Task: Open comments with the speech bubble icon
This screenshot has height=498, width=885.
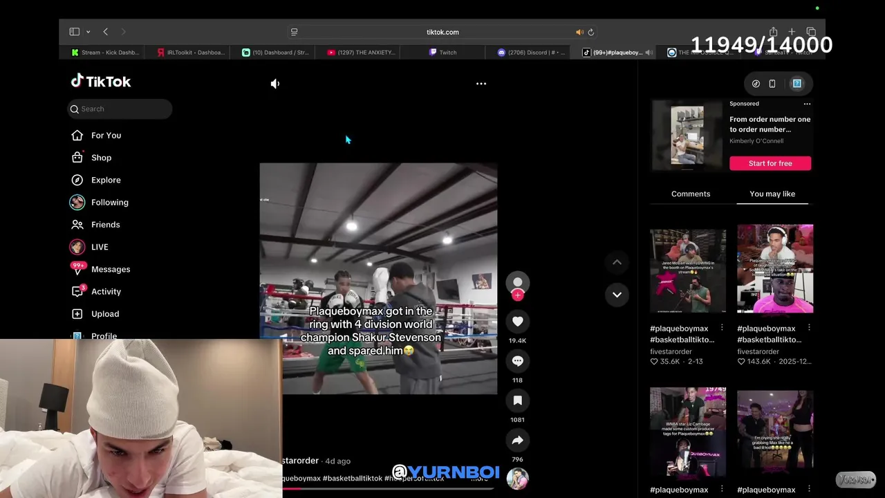Action: (x=517, y=360)
